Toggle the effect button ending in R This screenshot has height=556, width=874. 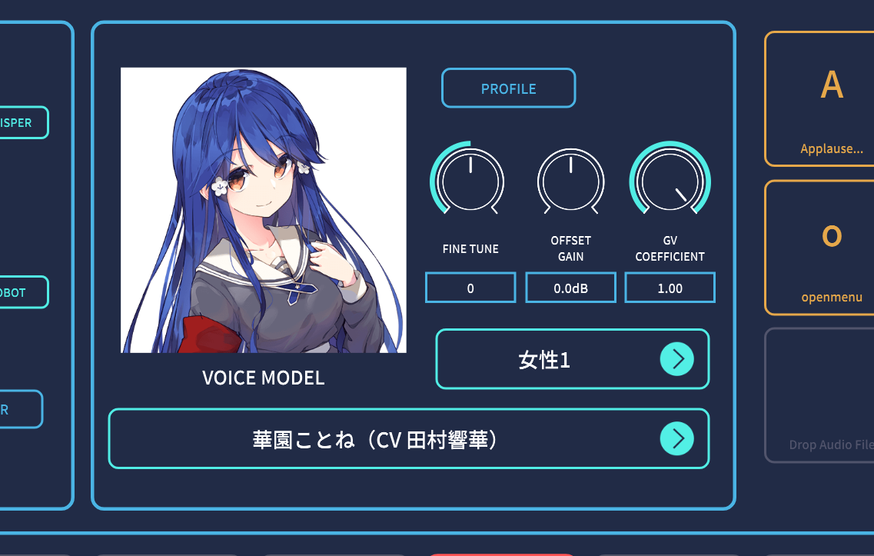21,409
